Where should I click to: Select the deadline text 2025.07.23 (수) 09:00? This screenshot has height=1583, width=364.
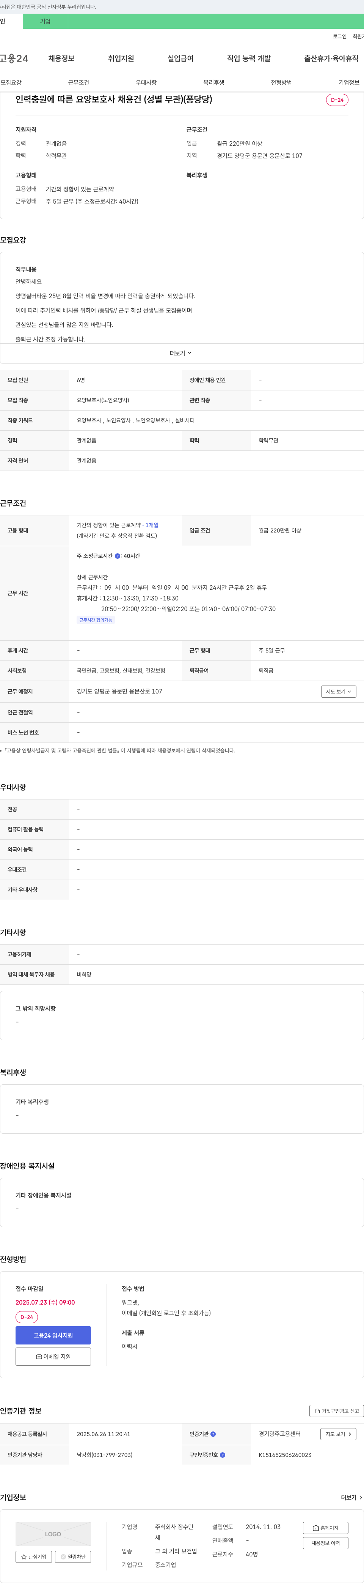point(45,1302)
